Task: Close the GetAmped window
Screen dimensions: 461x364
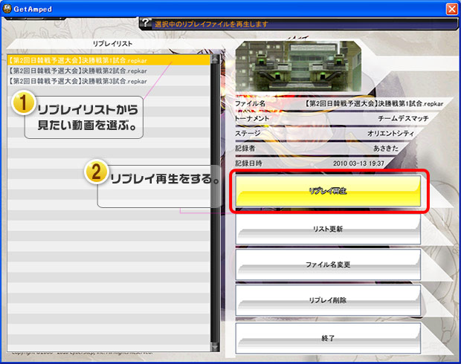Action: pyautogui.click(x=451, y=8)
